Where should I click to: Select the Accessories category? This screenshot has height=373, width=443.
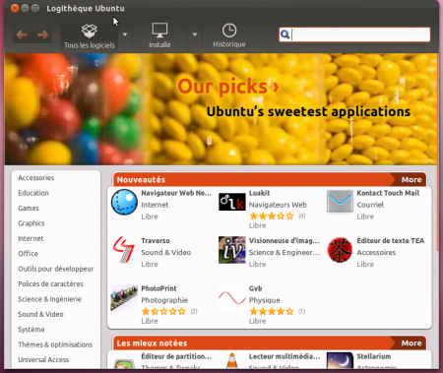click(36, 178)
